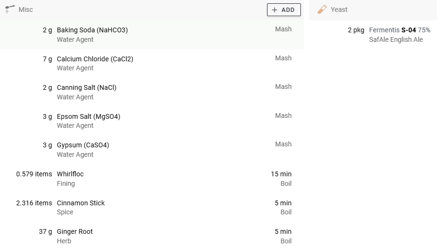Click the Yeast section header title
Screen dimensions: 437x250
[339, 10]
